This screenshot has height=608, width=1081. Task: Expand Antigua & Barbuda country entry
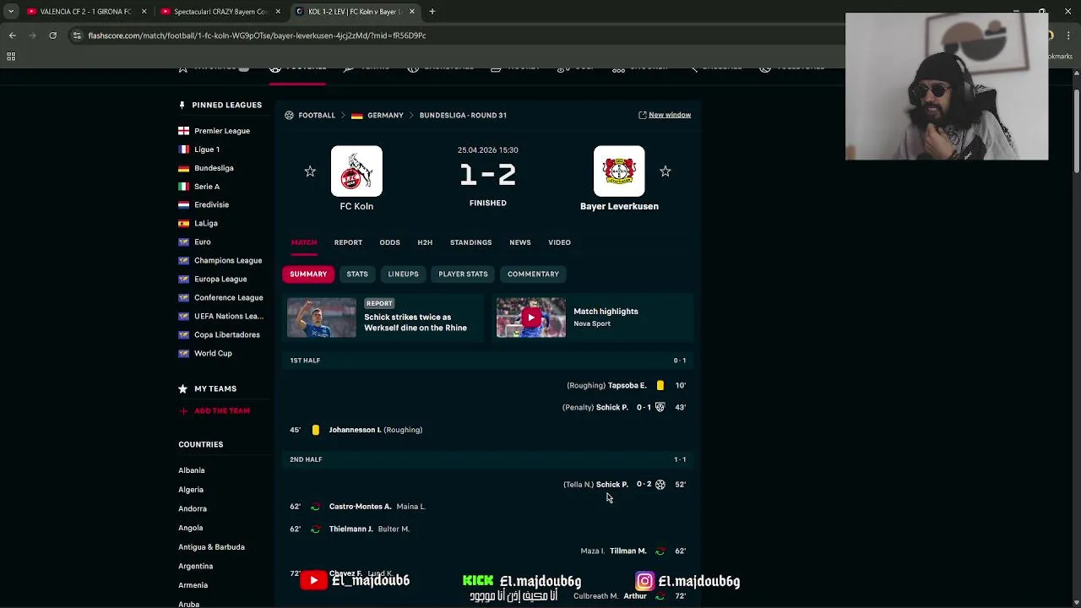(x=211, y=547)
